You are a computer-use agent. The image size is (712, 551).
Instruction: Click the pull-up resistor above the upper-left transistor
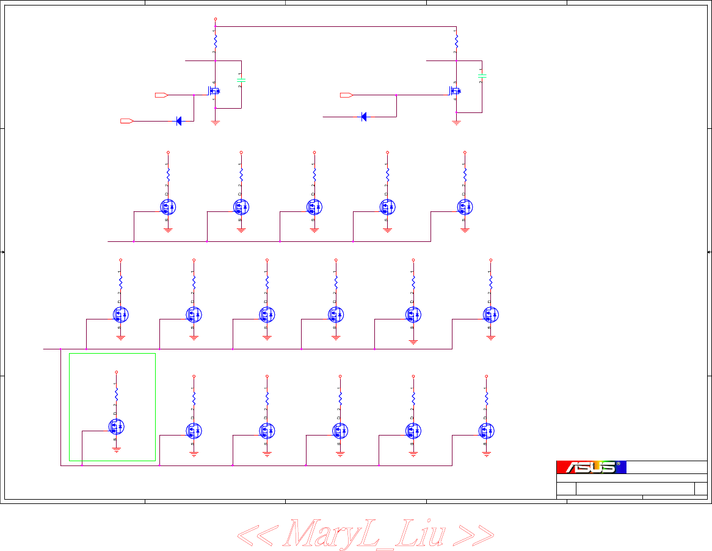(215, 43)
